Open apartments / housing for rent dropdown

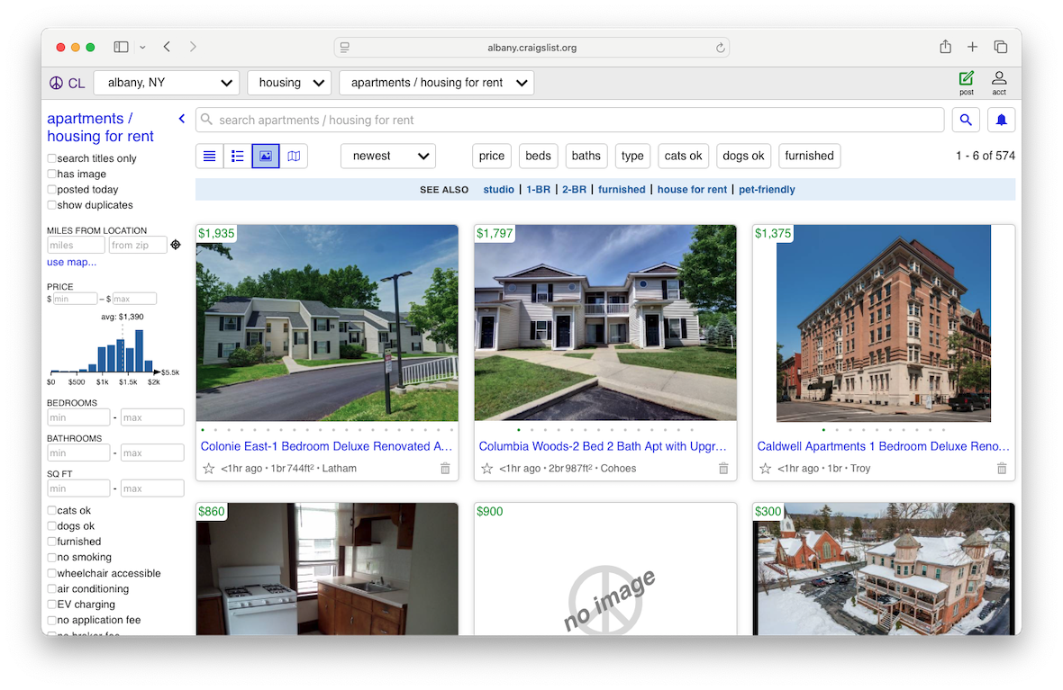[437, 83]
